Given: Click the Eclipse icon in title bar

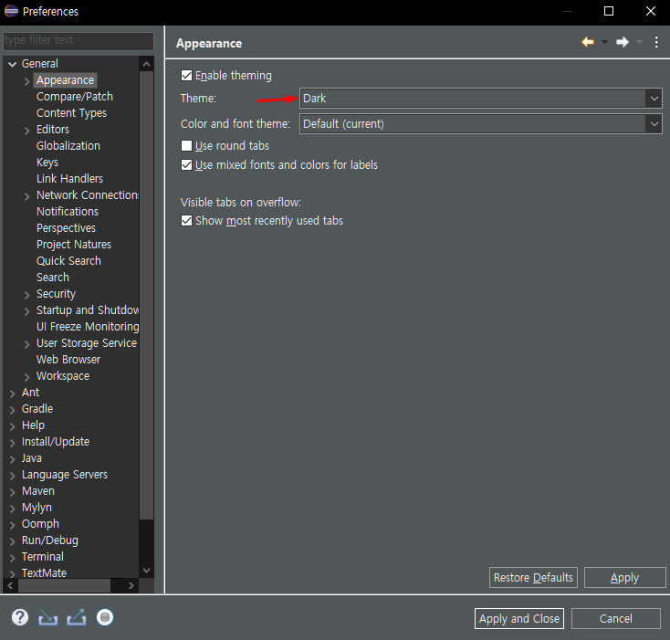Looking at the screenshot, I should [11, 11].
